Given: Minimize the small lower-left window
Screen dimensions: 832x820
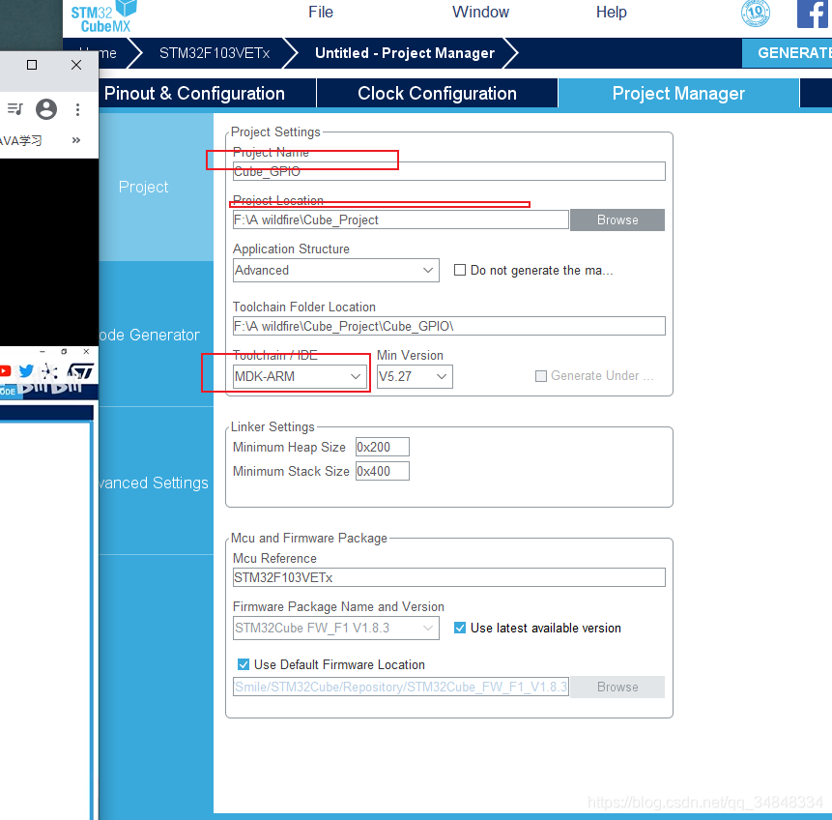Looking at the screenshot, I should tap(43, 352).
